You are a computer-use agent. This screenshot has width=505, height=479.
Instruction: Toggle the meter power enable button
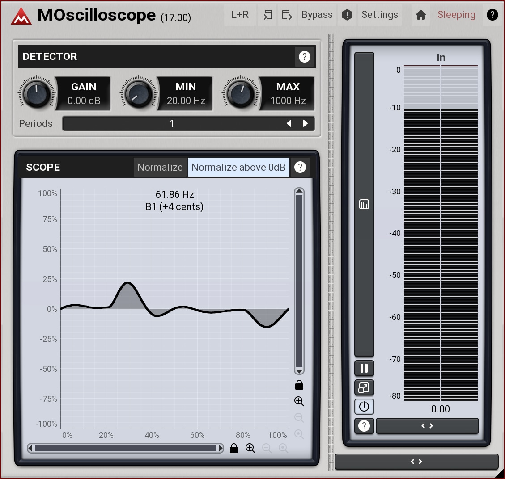click(x=364, y=407)
